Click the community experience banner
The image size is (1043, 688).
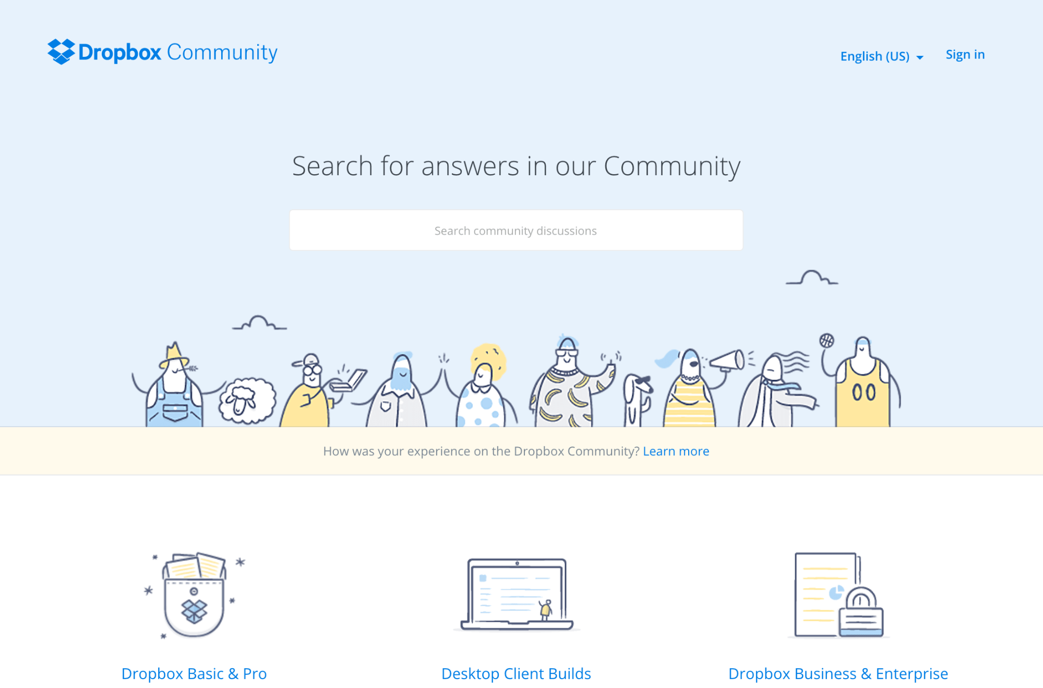[521, 451]
